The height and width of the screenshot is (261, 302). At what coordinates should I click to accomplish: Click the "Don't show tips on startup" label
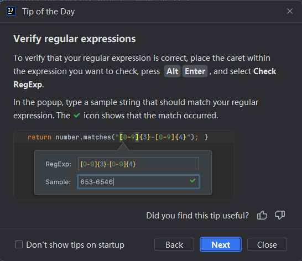click(75, 245)
